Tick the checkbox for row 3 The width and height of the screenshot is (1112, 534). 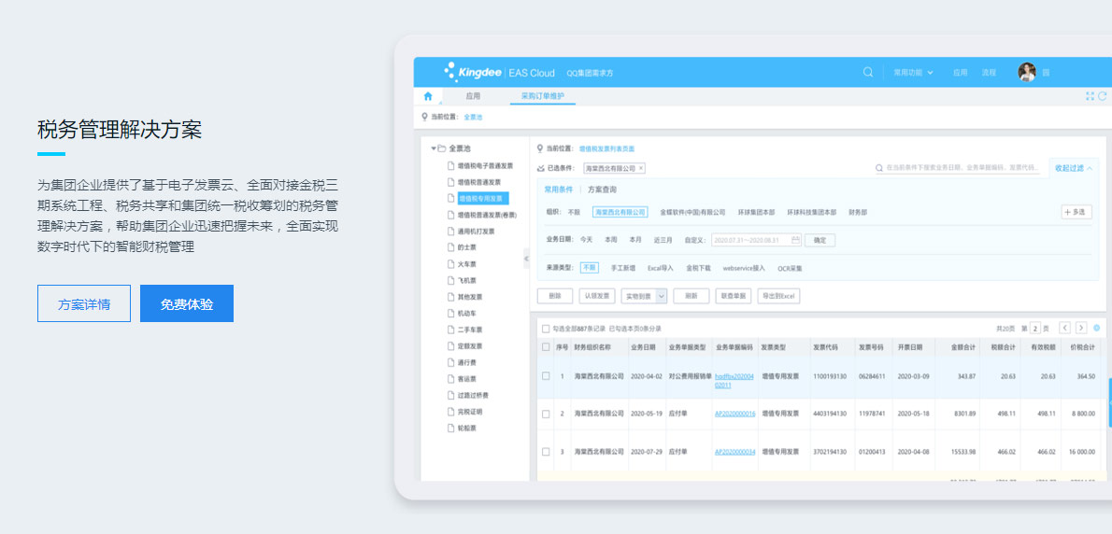point(546,452)
